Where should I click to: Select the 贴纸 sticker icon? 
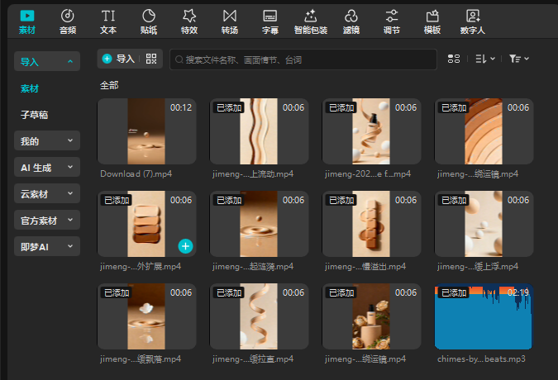pos(149,21)
